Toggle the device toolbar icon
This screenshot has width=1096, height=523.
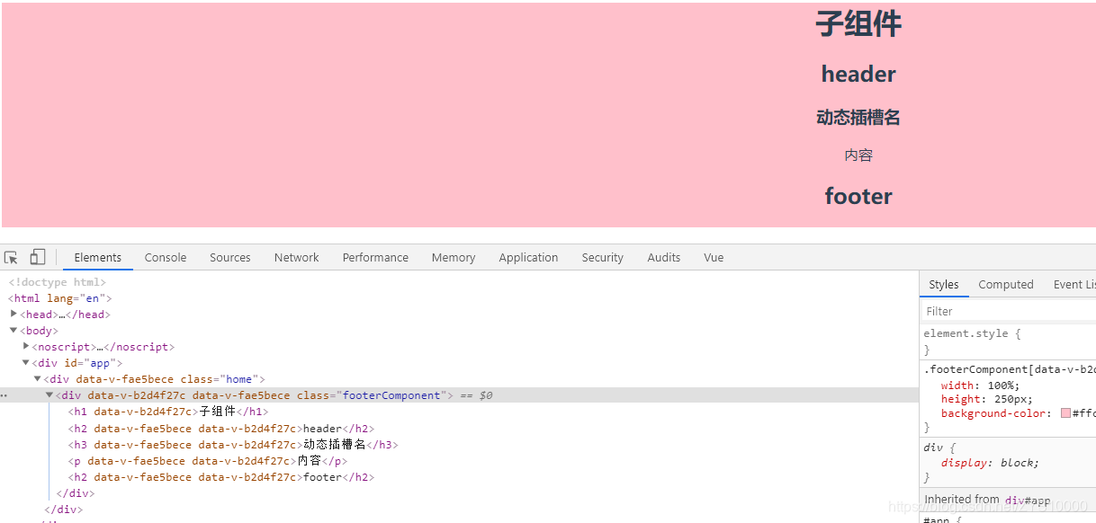coord(37,258)
